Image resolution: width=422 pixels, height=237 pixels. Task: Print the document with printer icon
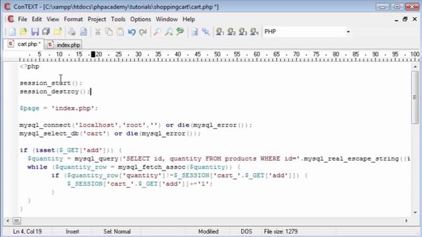[x=72, y=32]
